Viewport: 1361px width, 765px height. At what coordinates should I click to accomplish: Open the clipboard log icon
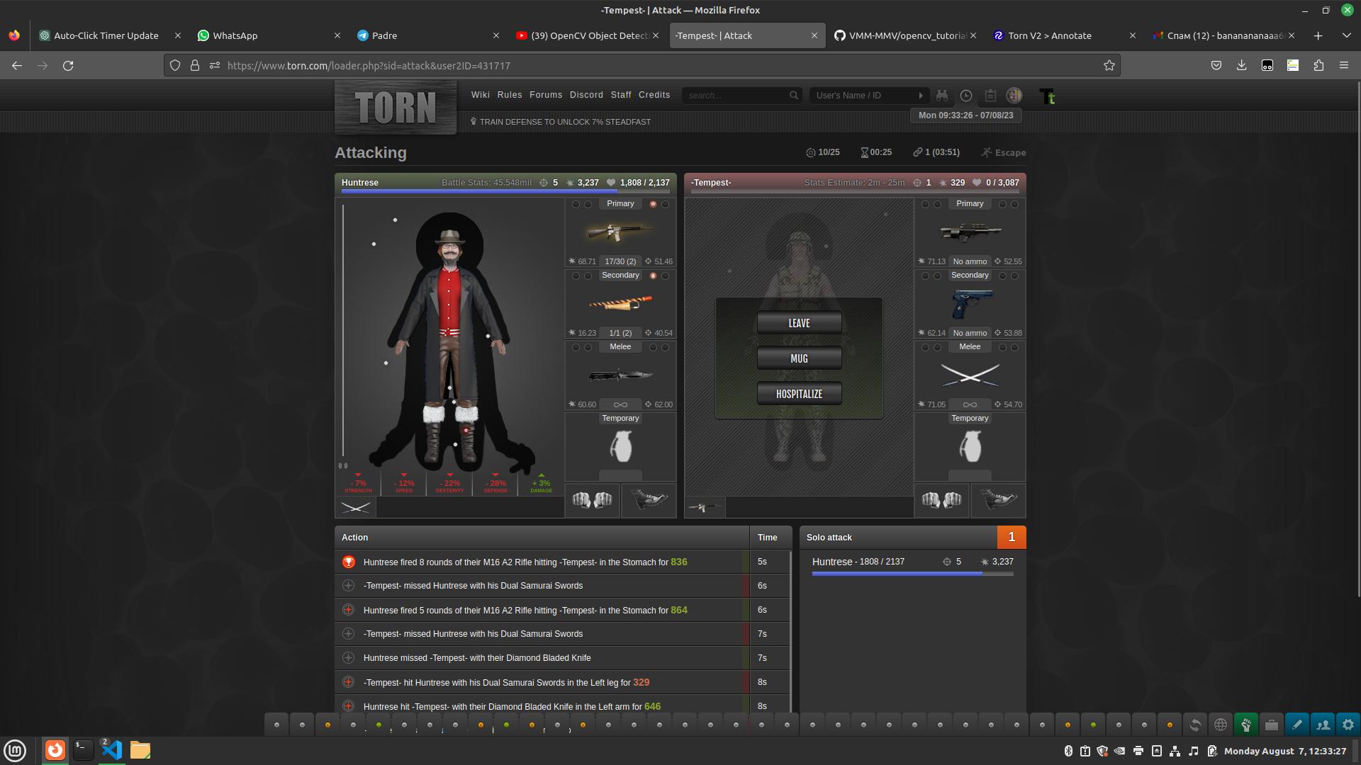pos(990,95)
